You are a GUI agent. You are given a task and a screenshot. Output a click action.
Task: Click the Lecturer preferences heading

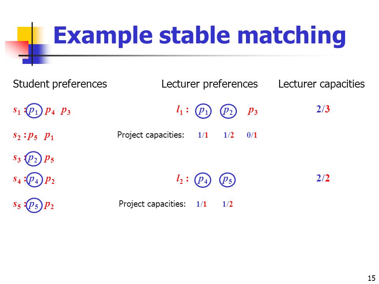pyautogui.click(x=210, y=84)
